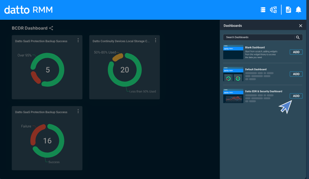The width and height of the screenshot is (309, 179).
Task: Click the devices network icon in header
Action: [x=273, y=10]
